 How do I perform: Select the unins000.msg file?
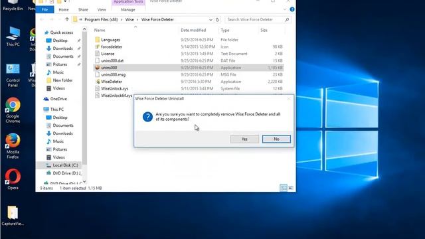click(x=114, y=74)
